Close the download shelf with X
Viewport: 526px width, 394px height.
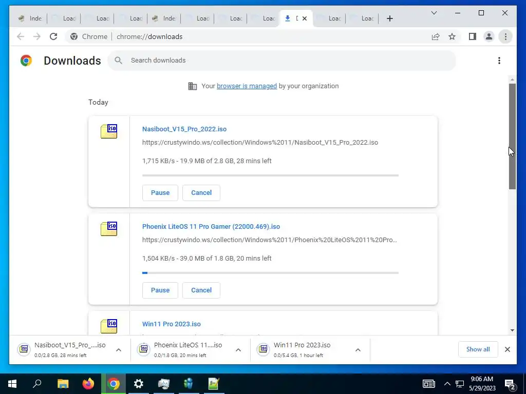click(507, 349)
